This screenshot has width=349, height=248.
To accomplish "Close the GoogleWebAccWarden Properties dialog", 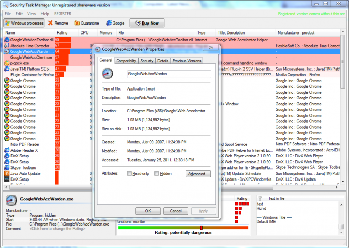I will (211, 48).
